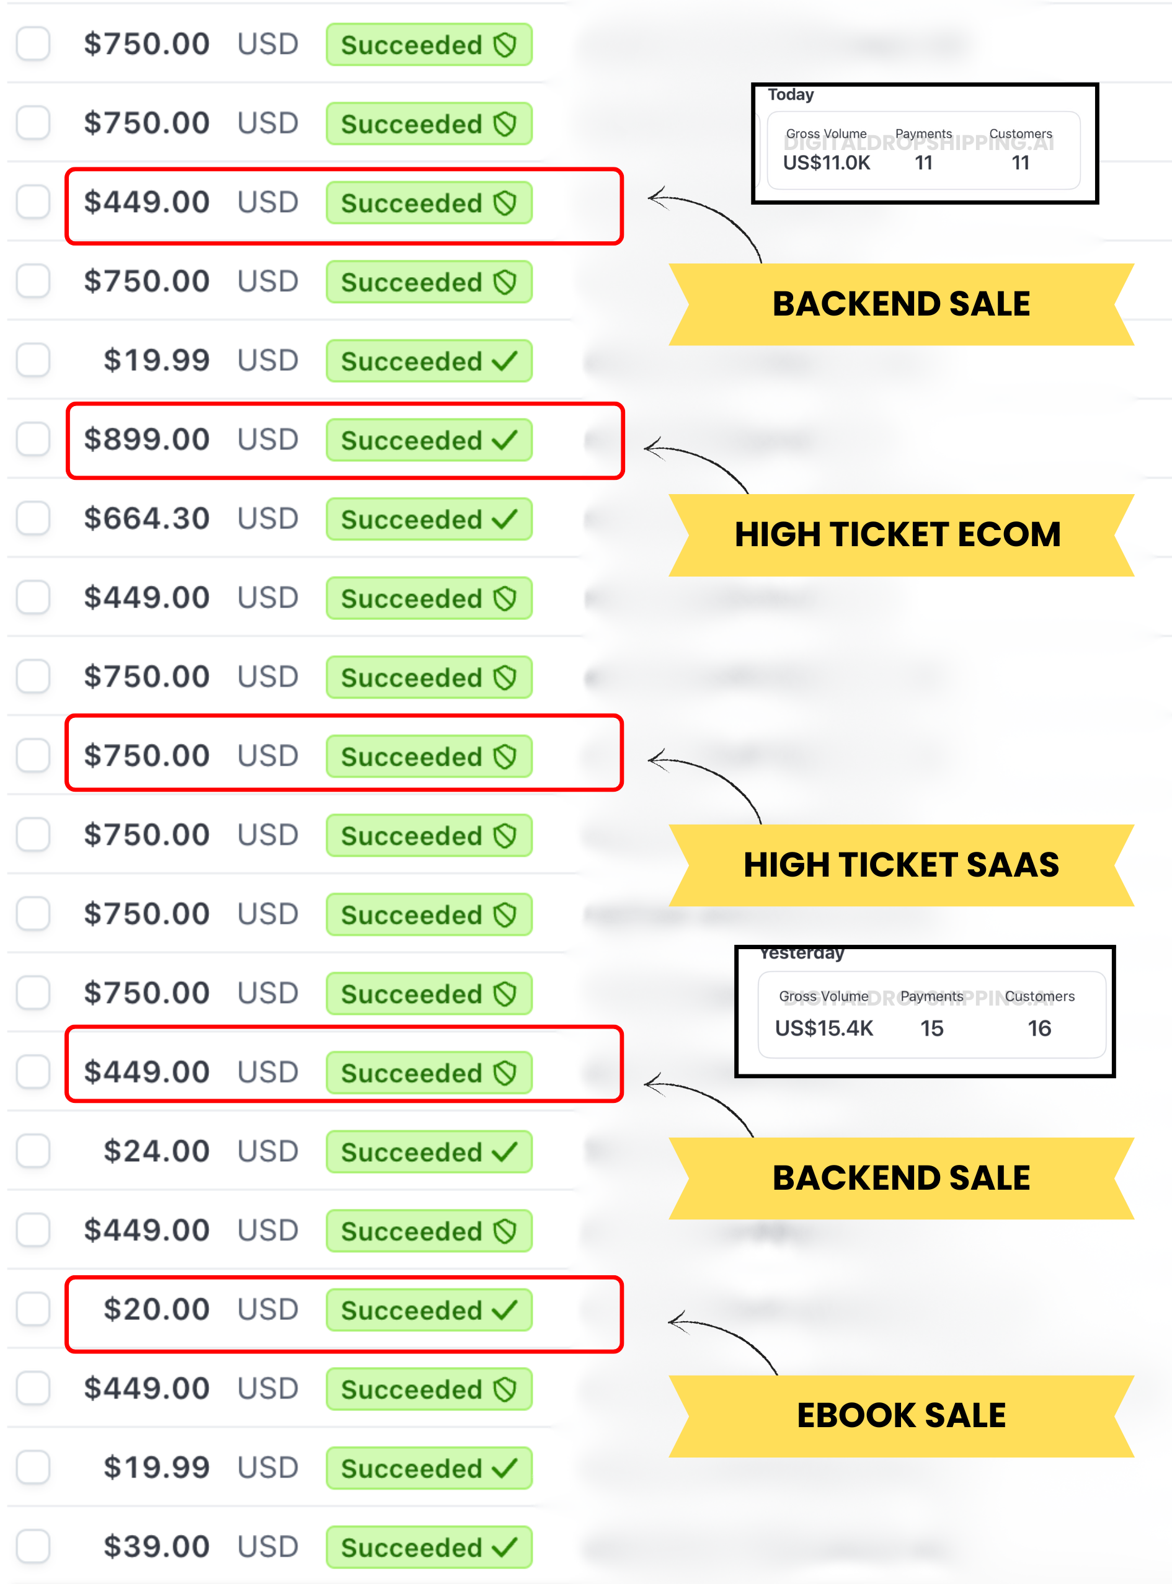The width and height of the screenshot is (1172, 1584).
Task: Click the checkmark icon on the $20.00 payment
Action: 504,1310
